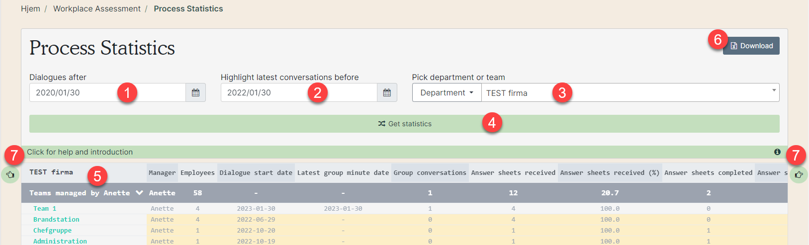Open calendar picker for Dialogues after
This screenshot has width=809, height=245.
click(195, 92)
